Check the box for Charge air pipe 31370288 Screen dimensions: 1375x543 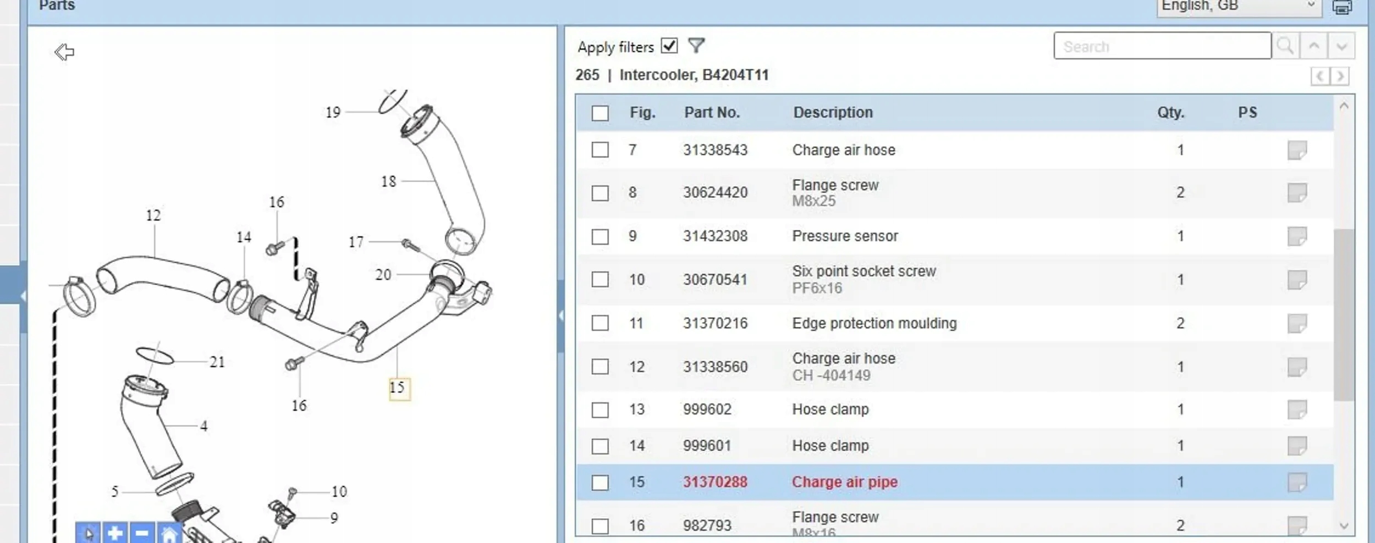[600, 483]
